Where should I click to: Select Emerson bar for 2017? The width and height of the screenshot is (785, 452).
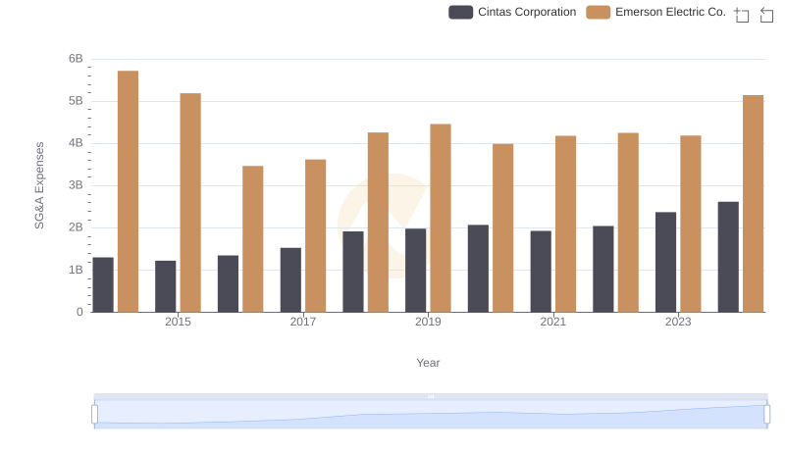point(315,236)
